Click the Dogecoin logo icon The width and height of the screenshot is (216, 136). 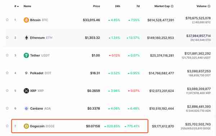coord(26,126)
